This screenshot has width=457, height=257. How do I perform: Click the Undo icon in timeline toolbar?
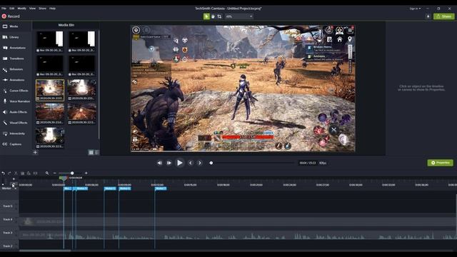pyautogui.click(x=3, y=173)
